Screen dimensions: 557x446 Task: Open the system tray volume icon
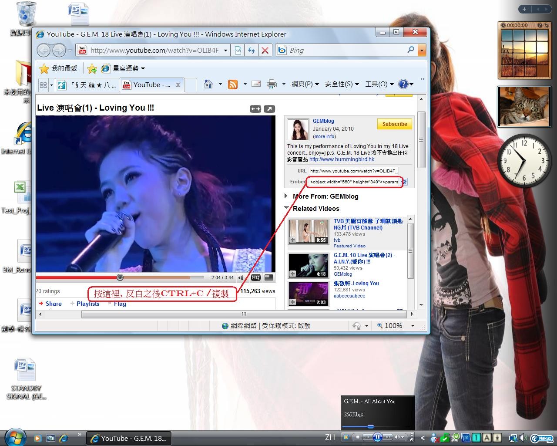click(x=523, y=438)
